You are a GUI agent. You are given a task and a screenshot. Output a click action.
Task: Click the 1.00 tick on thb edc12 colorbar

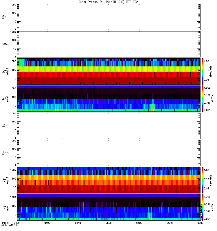tap(206, 61)
